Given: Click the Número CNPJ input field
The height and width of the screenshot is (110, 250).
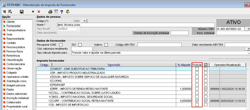Looking at the screenshot, I should pos(230,29).
